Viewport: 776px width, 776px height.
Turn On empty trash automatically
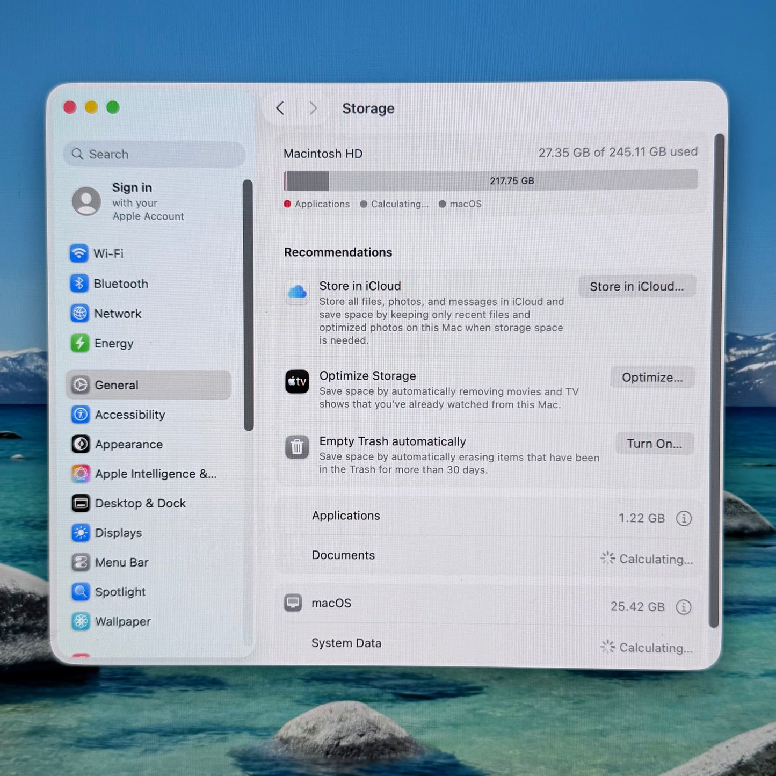pos(655,444)
